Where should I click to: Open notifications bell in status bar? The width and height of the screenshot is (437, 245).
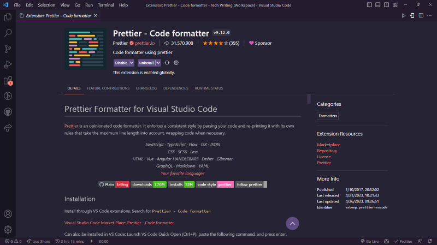(430, 241)
